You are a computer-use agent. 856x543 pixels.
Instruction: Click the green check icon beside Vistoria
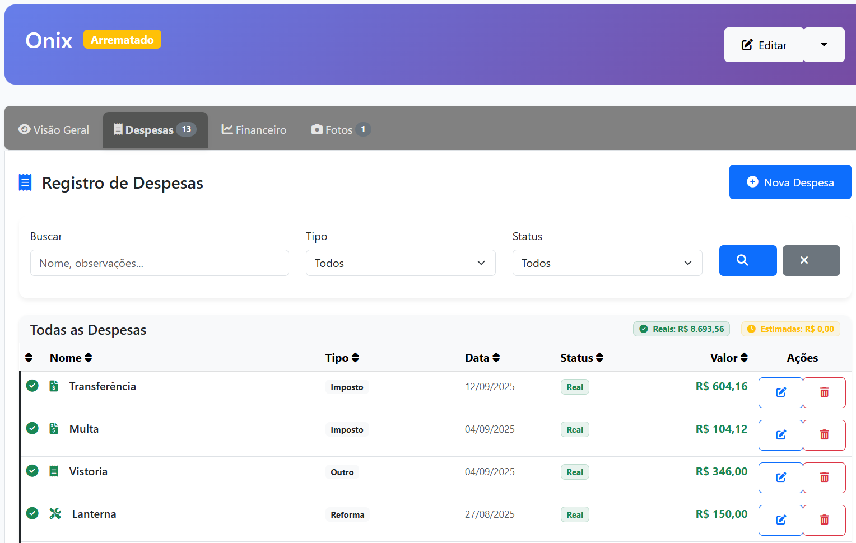click(x=32, y=471)
